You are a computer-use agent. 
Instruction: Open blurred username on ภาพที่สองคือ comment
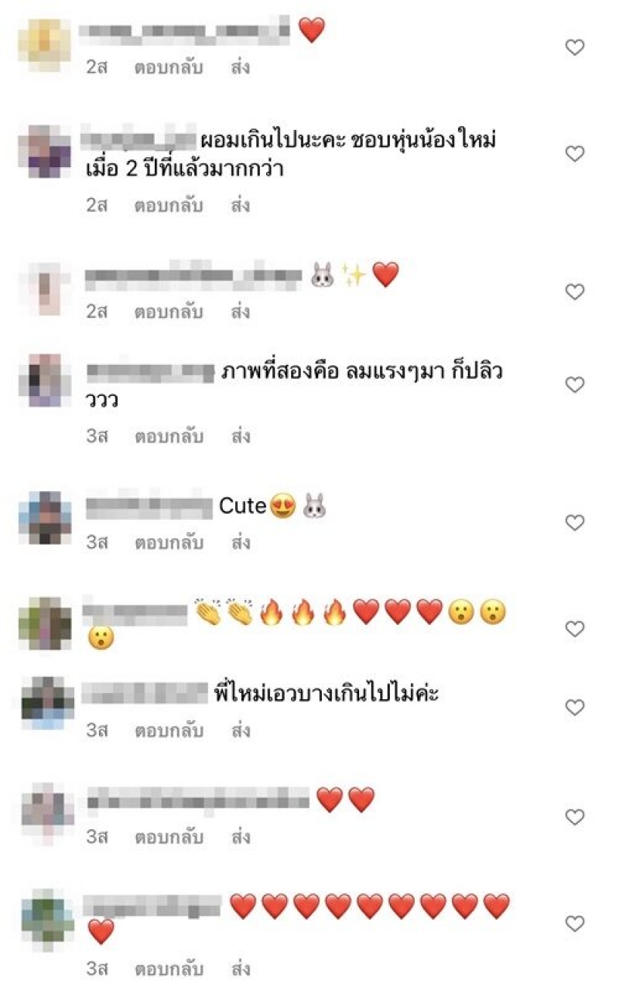point(149,373)
